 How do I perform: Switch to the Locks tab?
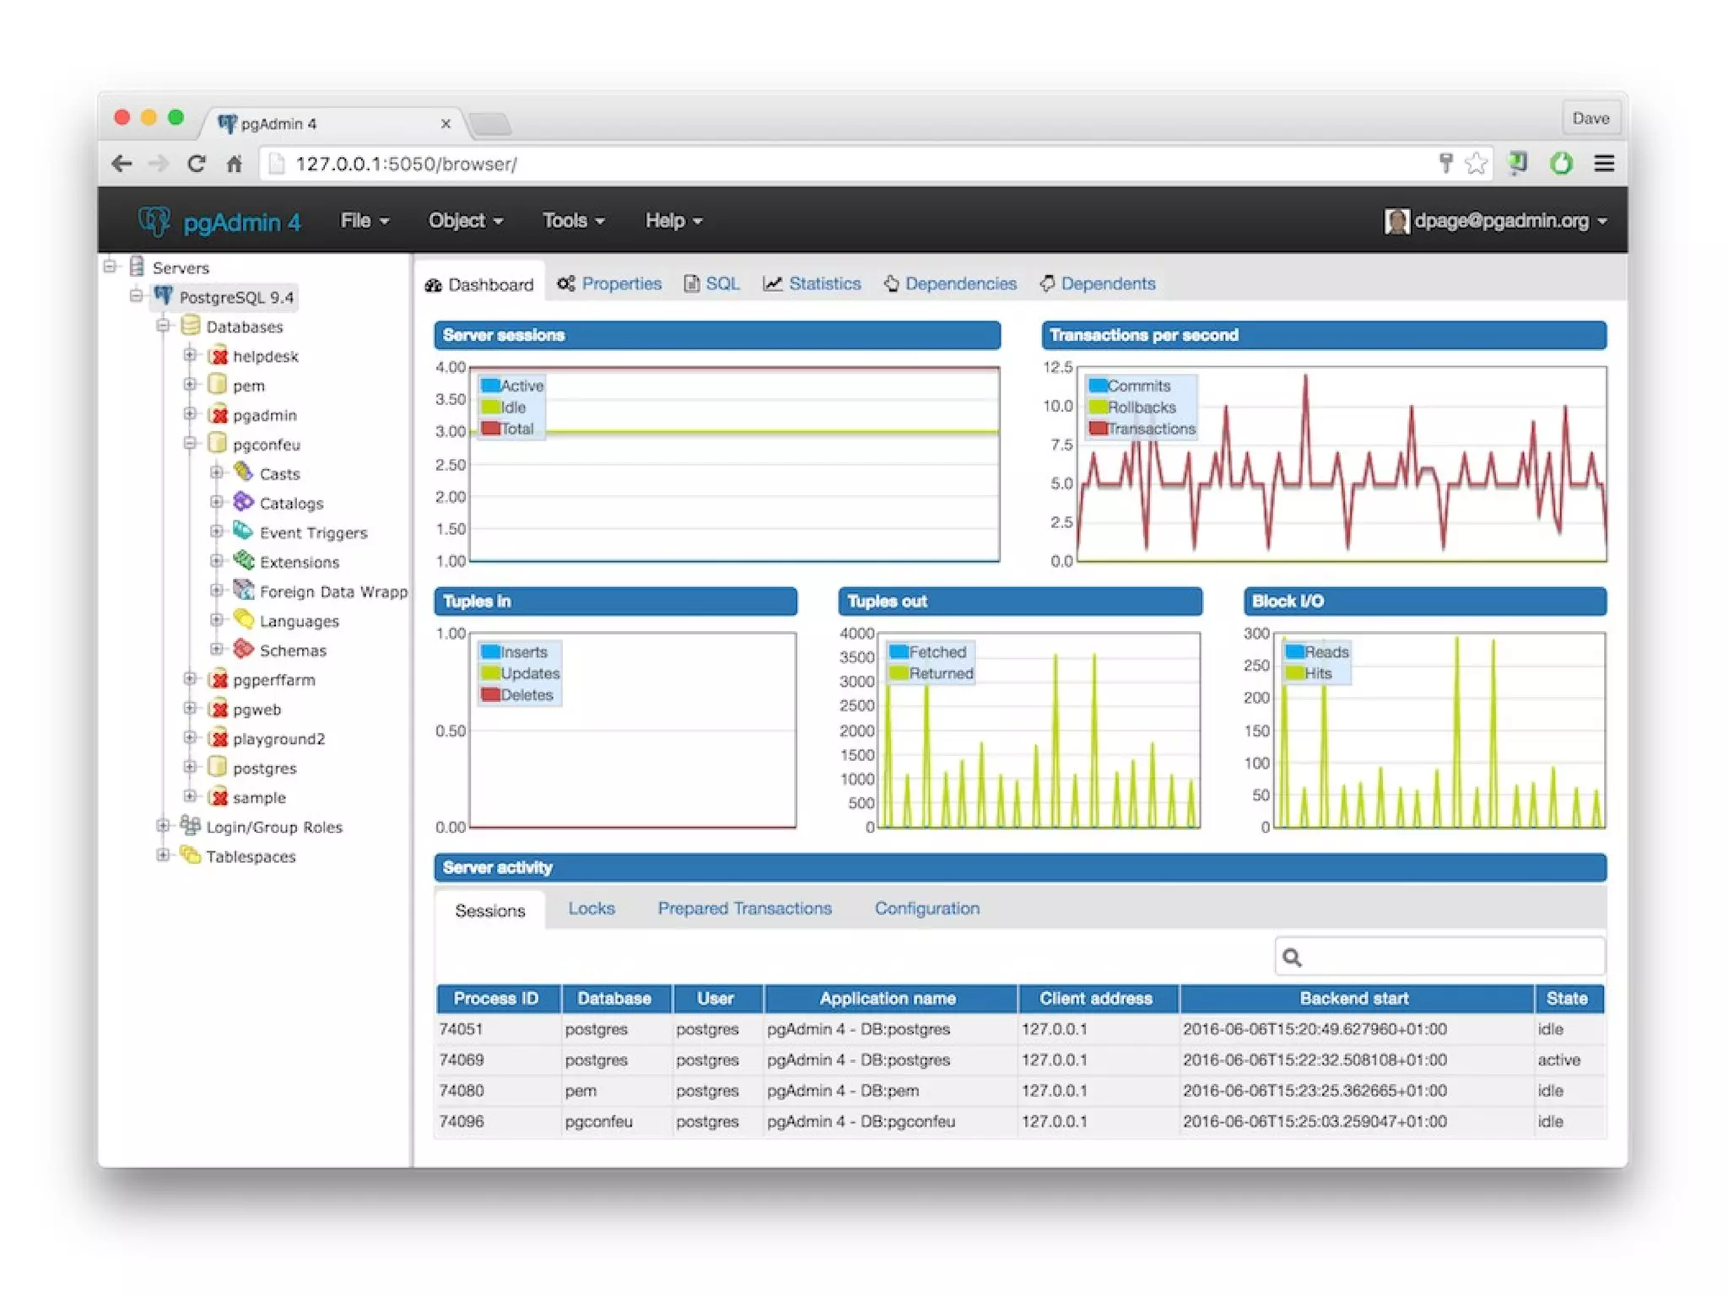point(591,909)
